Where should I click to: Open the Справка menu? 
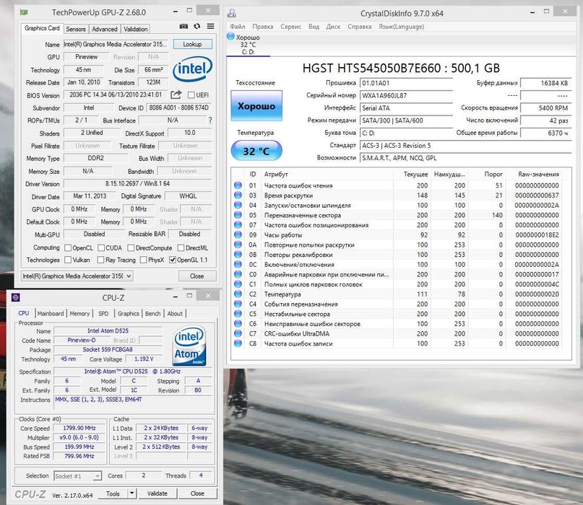click(360, 27)
